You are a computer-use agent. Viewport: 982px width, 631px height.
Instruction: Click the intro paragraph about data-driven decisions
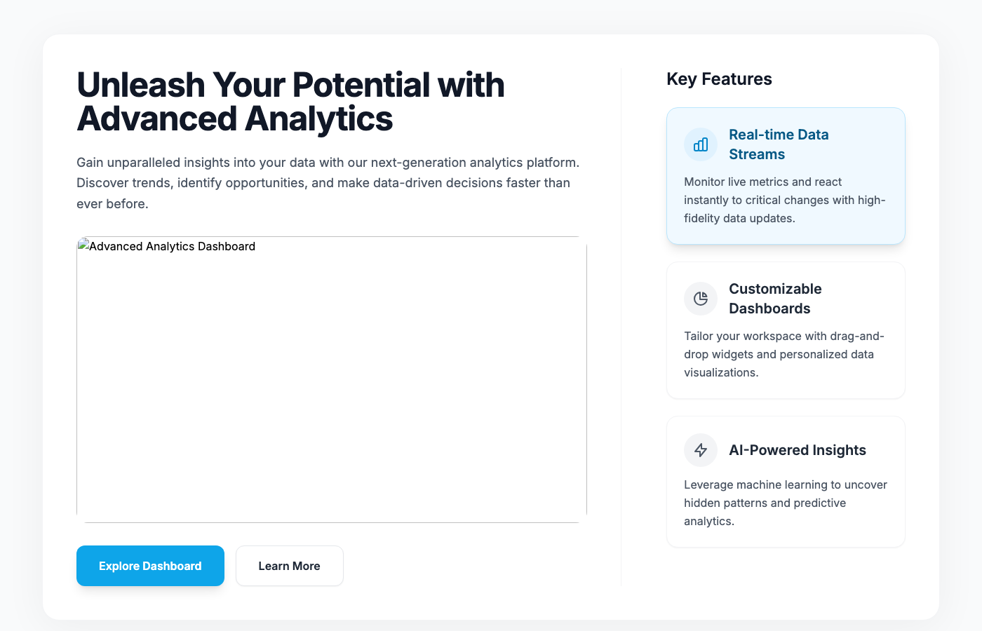(328, 182)
